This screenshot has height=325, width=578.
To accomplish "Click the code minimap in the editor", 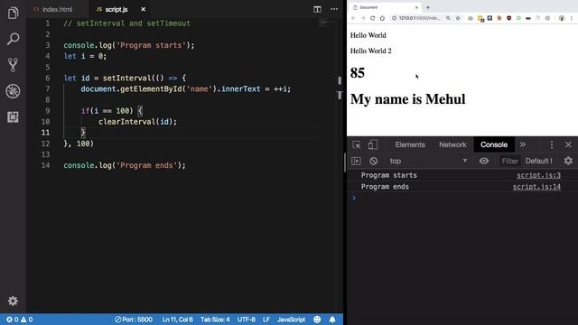I will point(326,23).
